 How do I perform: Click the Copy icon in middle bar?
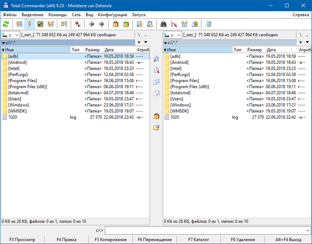pos(156,81)
